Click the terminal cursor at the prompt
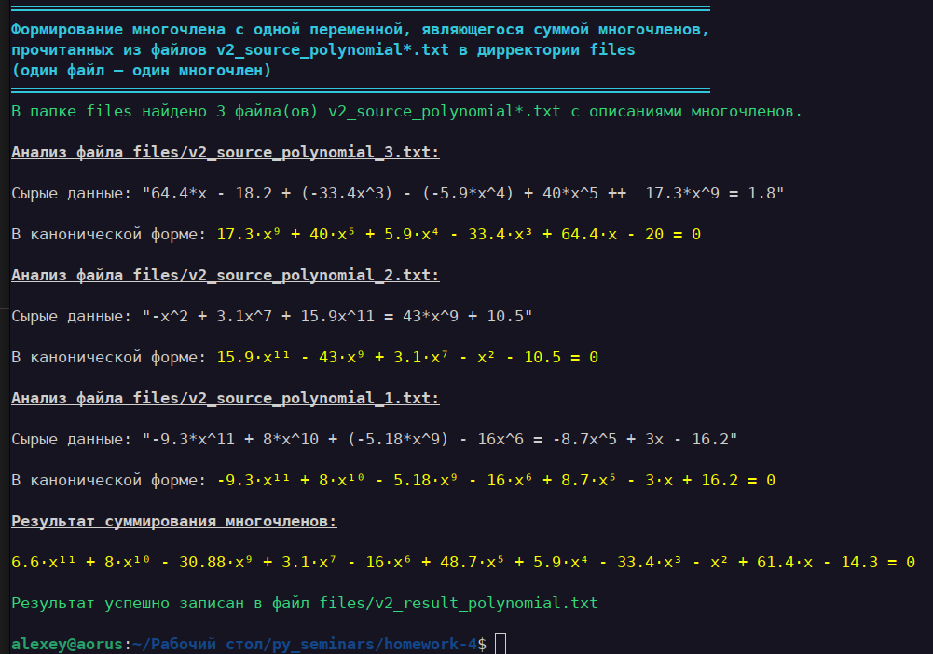 pyautogui.click(x=502, y=642)
